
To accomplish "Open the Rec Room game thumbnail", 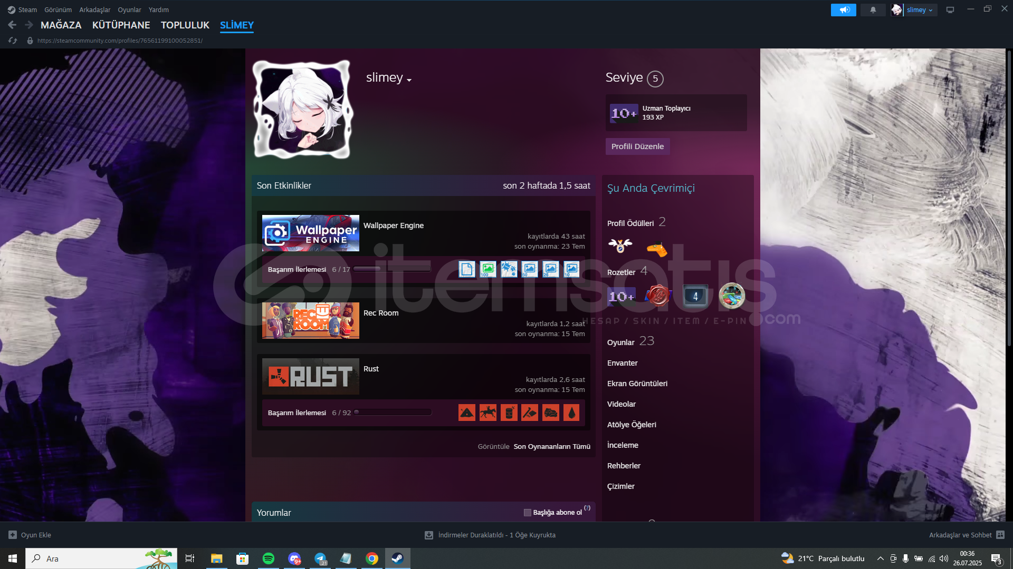I will tap(311, 320).
